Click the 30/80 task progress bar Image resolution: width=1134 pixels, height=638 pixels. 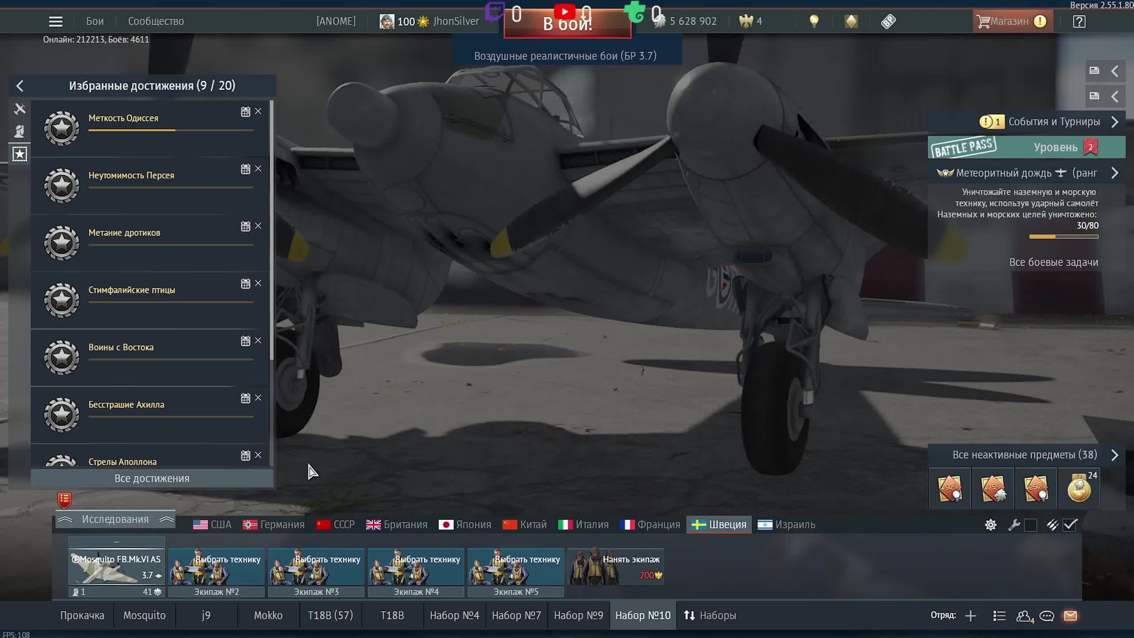(1063, 237)
